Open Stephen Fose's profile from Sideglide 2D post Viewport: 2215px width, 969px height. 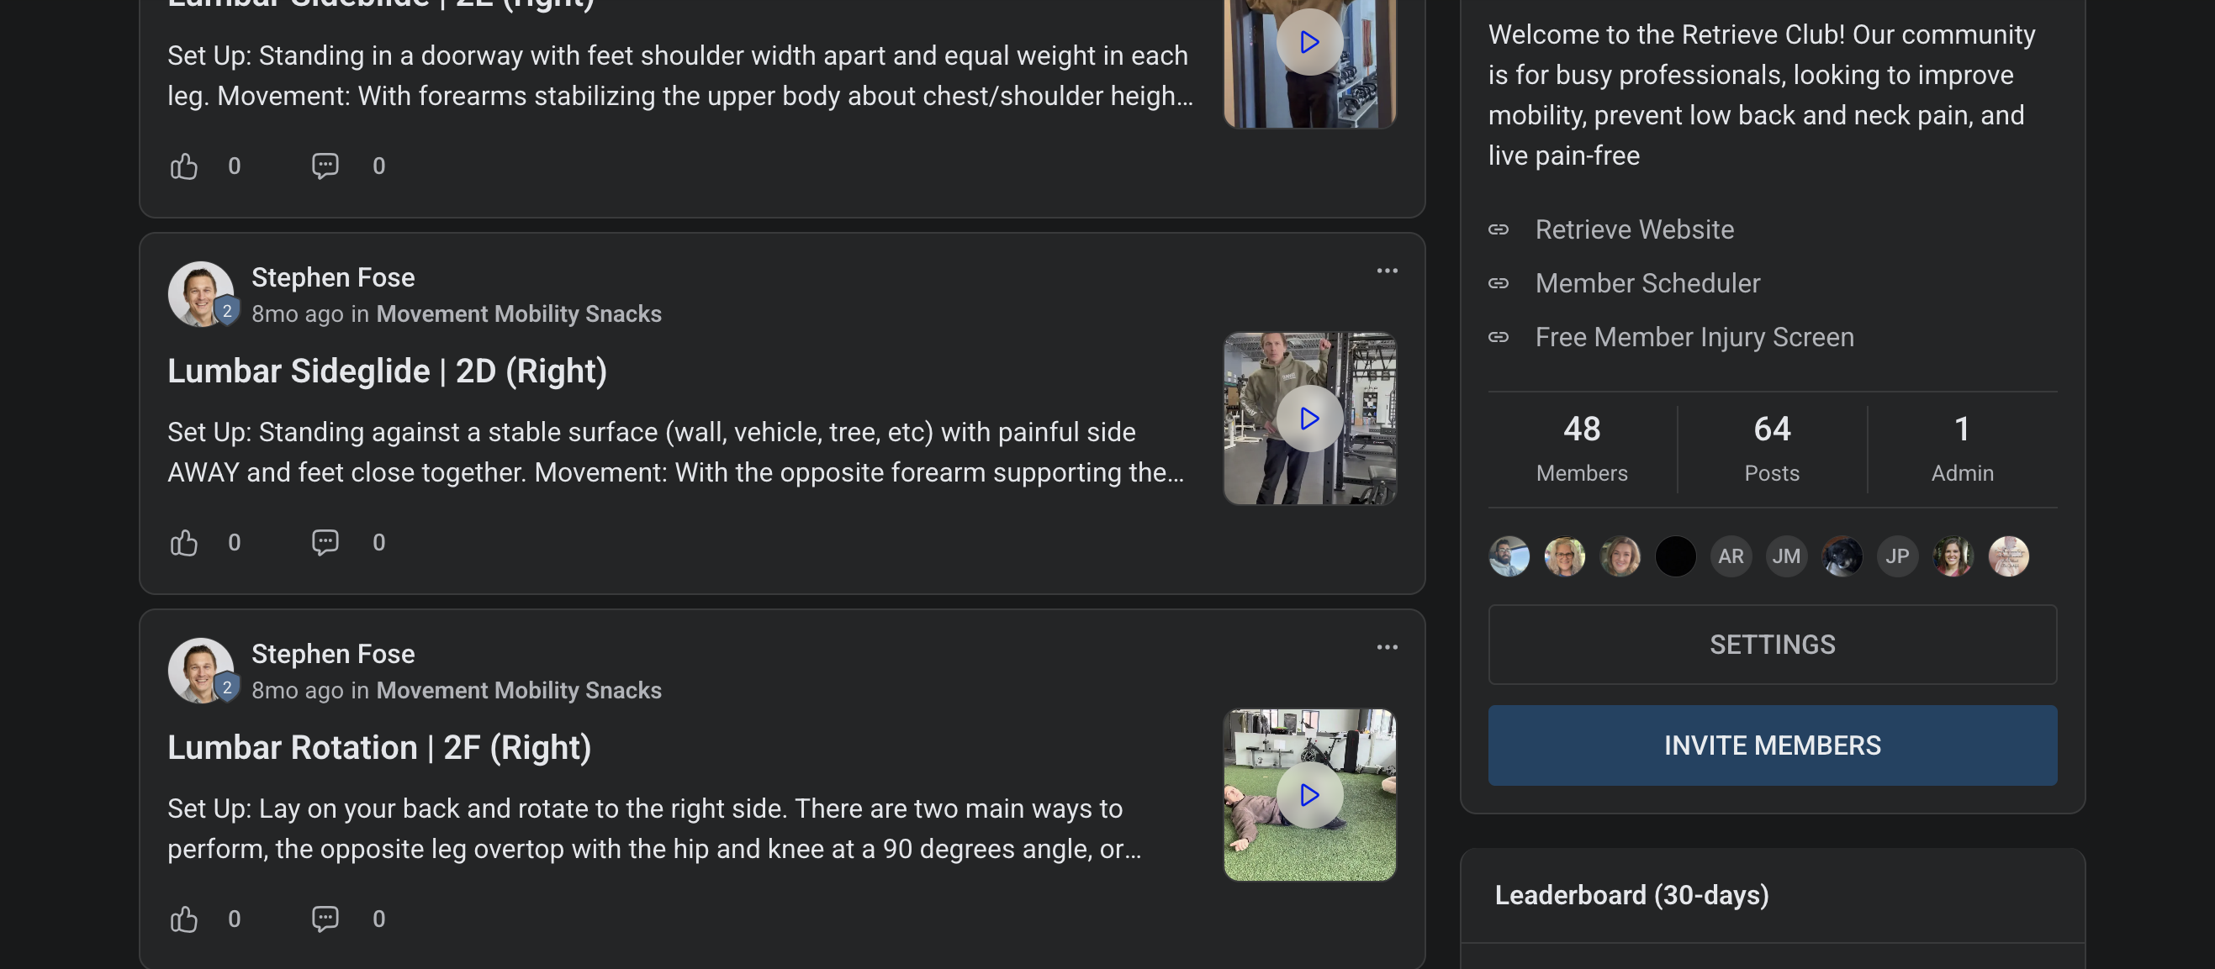(333, 277)
